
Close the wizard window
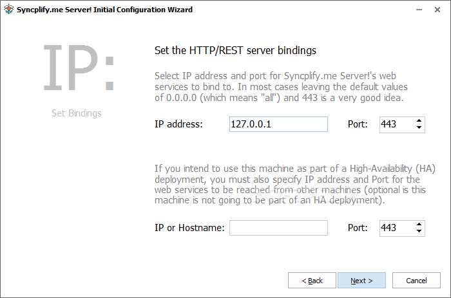click(x=437, y=10)
